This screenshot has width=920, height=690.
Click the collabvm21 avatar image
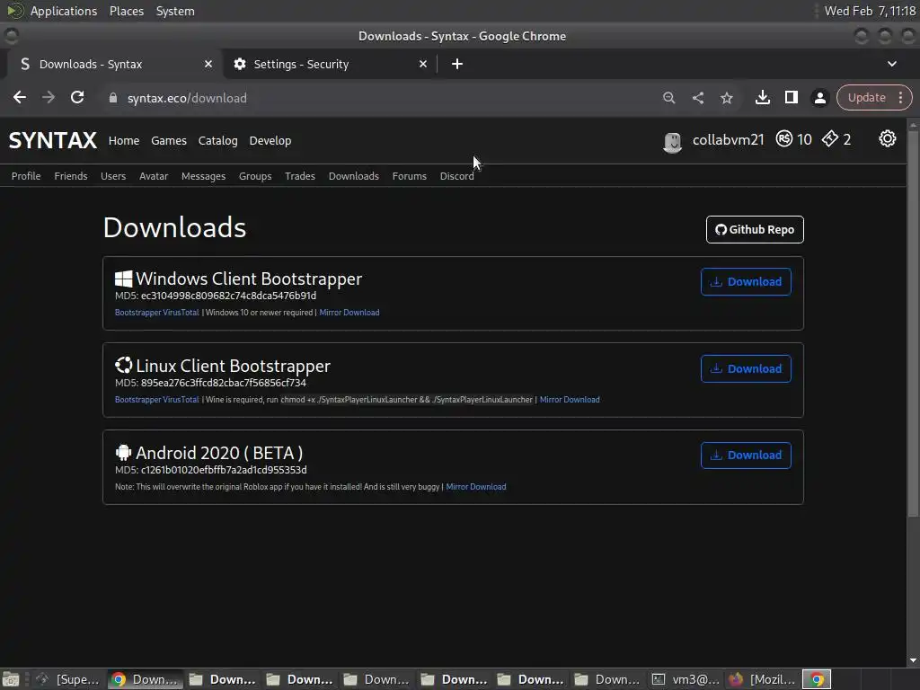[x=672, y=142]
